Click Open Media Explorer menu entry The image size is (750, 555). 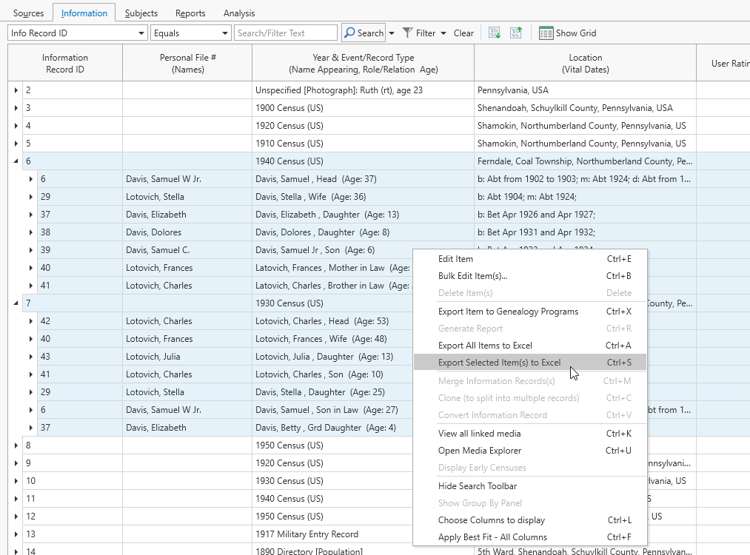coord(480,451)
